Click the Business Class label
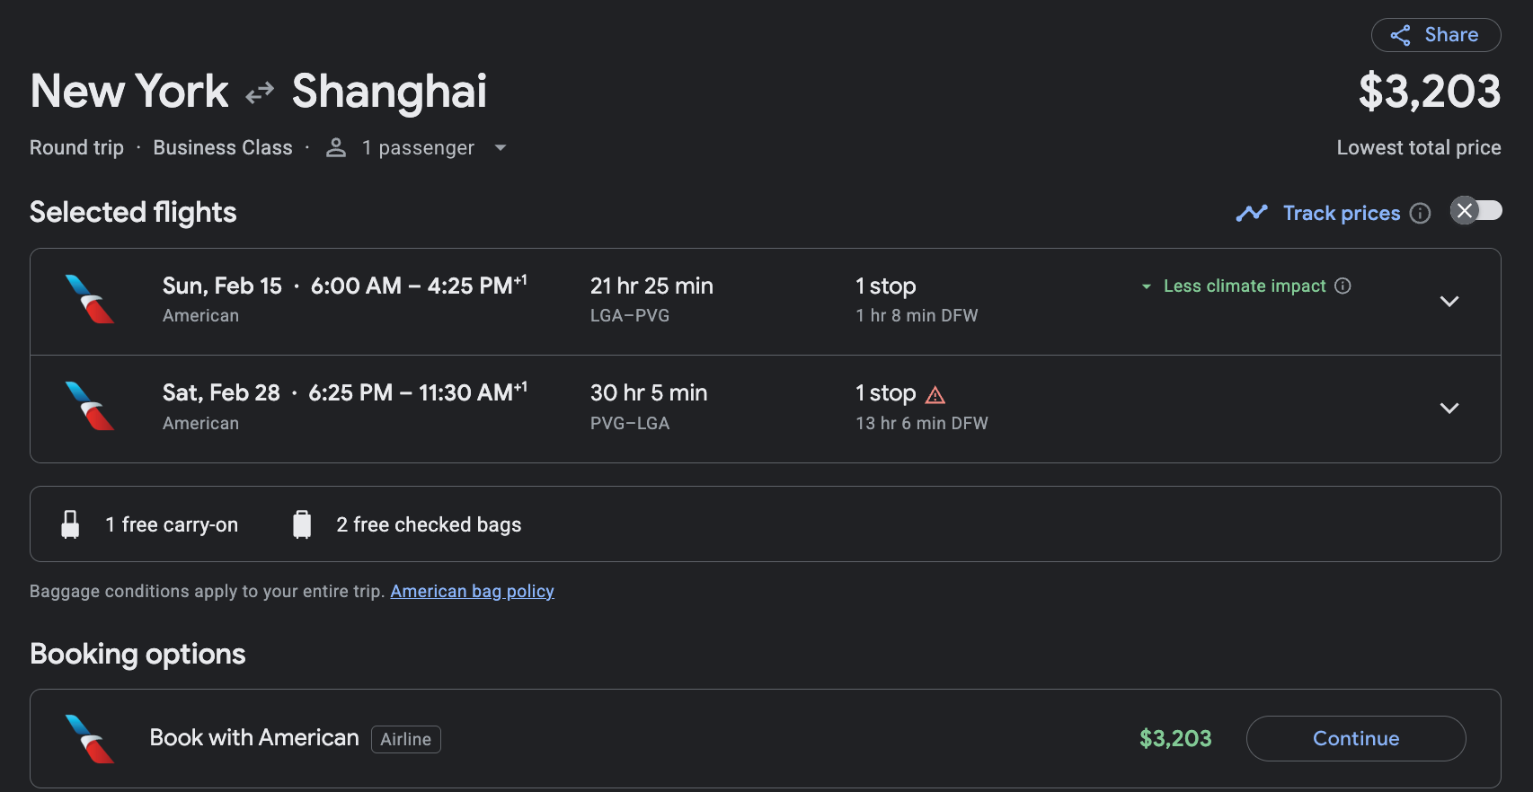The image size is (1533, 792). pyautogui.click(x=223, y=147)
